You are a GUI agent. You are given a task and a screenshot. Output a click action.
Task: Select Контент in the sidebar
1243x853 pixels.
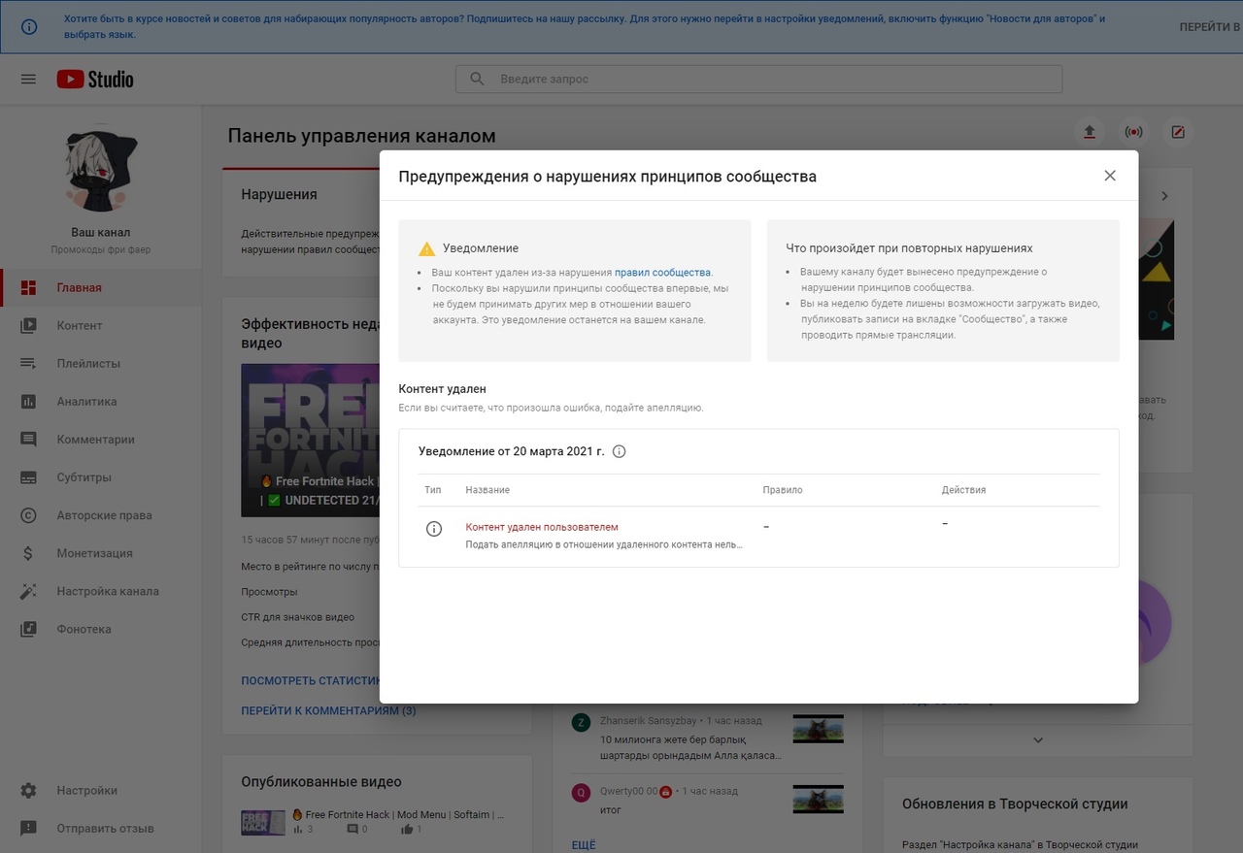(79, 325)
